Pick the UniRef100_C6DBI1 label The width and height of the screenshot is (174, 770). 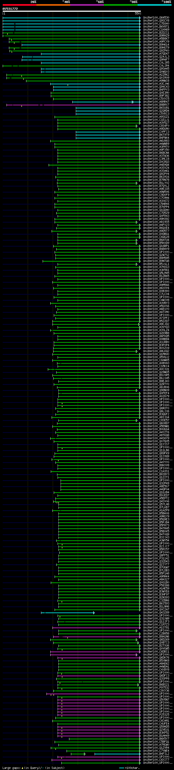156,652
